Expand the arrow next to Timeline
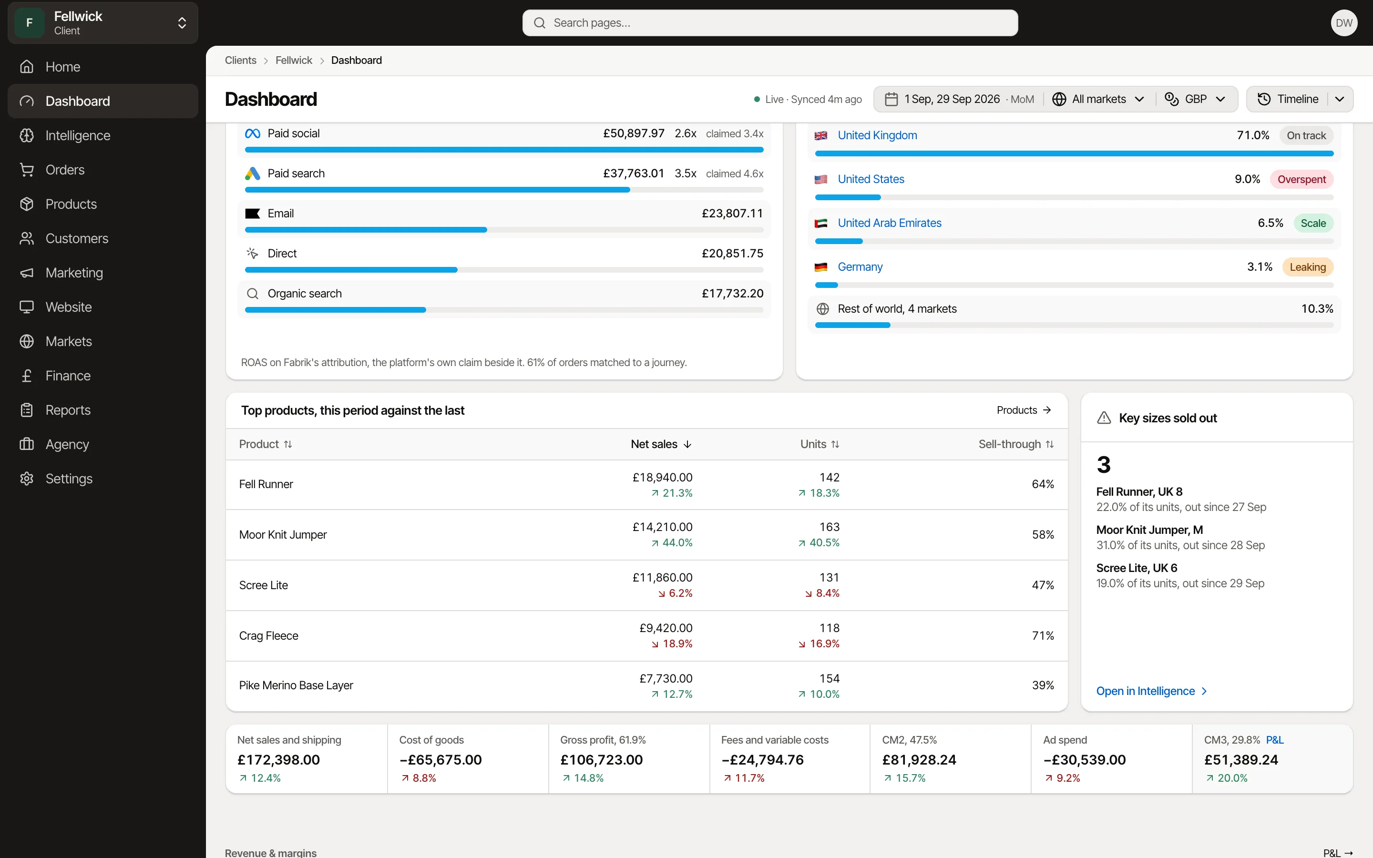 [x=1340, y=99]
